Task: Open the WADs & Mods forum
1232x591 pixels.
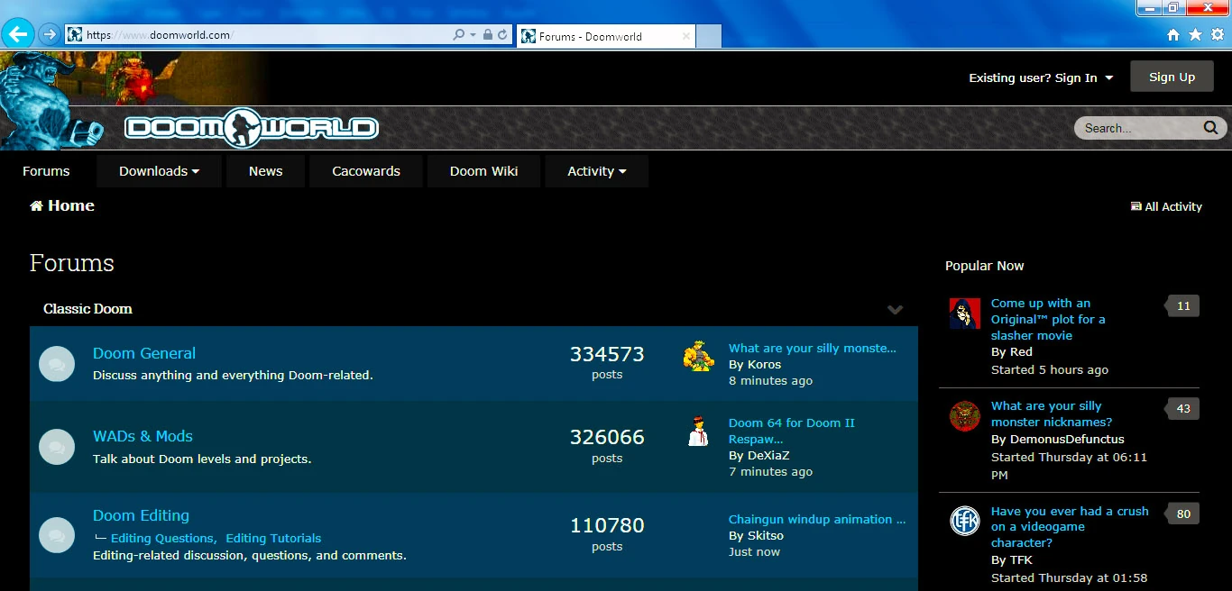Action: [143, 436]
